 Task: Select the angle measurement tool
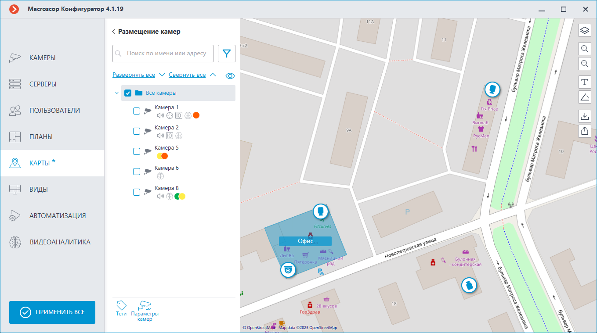pyautogui.click(x=584, y=97)
